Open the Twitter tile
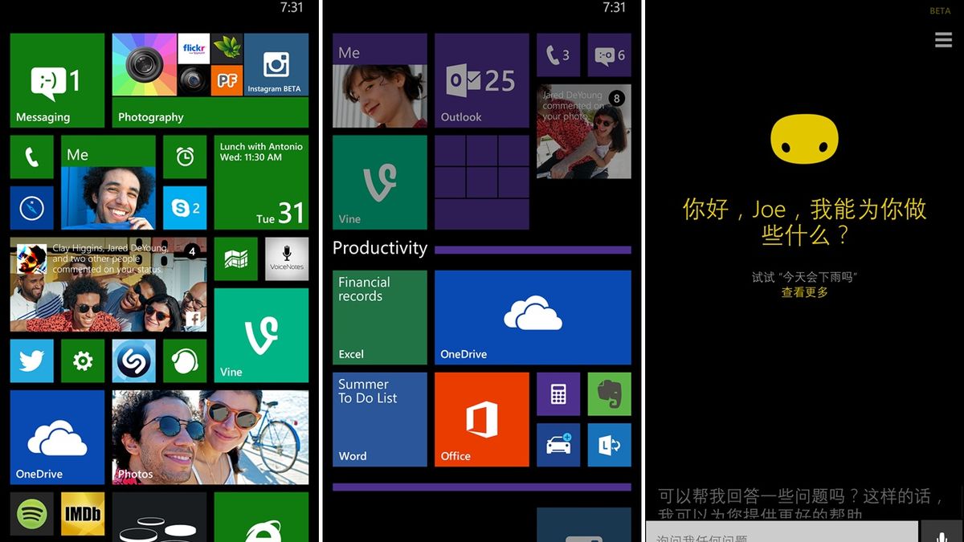 [x=32, y=361]
